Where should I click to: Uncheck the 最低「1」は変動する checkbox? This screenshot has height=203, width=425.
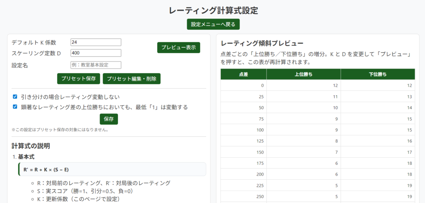(x=15, y=107)
